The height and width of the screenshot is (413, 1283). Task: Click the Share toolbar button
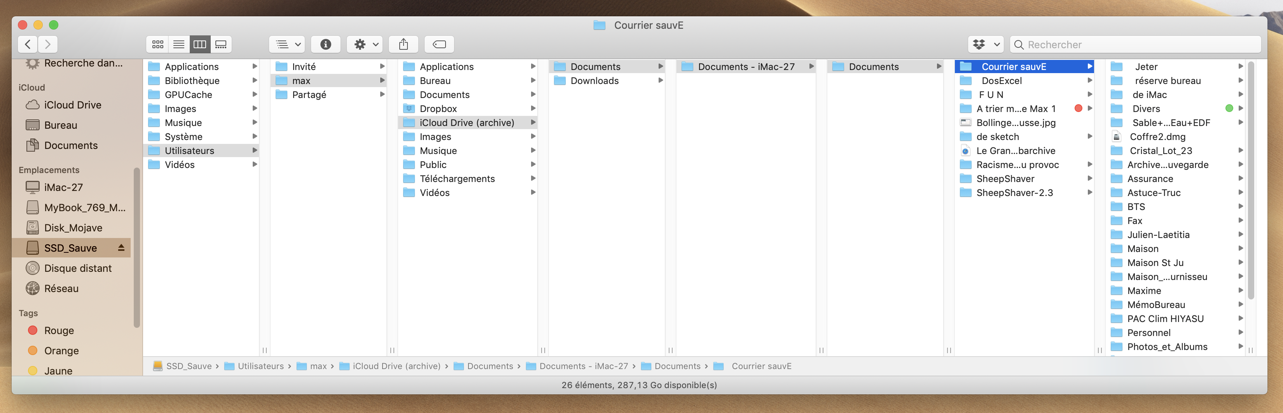pyautogui.click(x=404, y=44)
